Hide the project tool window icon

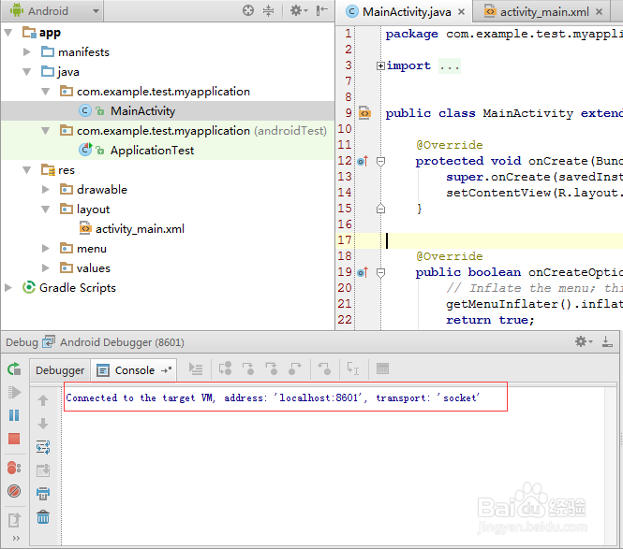pyautogui.click(x=322, y=10)
